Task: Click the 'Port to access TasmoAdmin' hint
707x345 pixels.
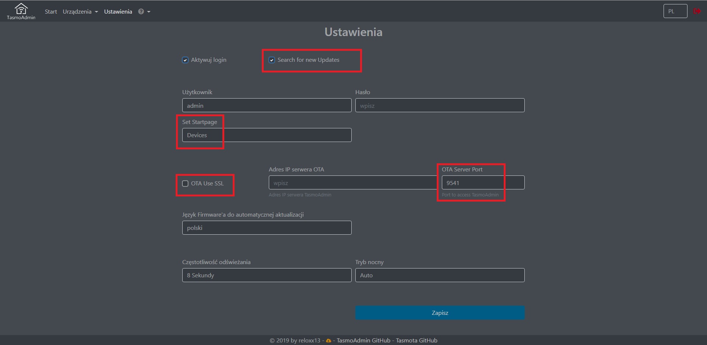Action: [470, 195]
